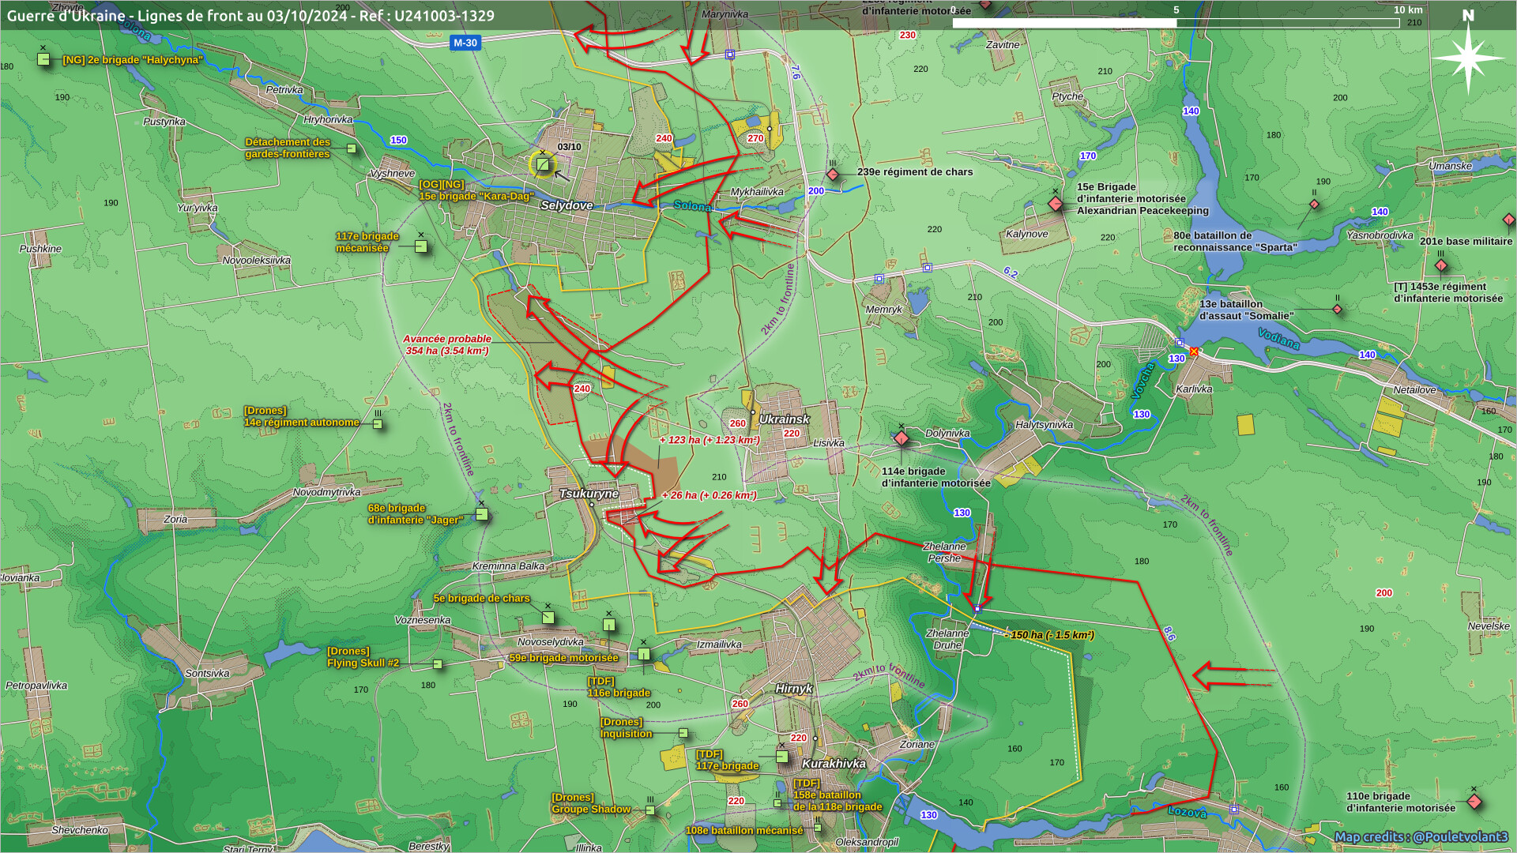
Task: Click the 110e brigade d'infanterie motorisée diamond
Action: (x=1474, y=802)
